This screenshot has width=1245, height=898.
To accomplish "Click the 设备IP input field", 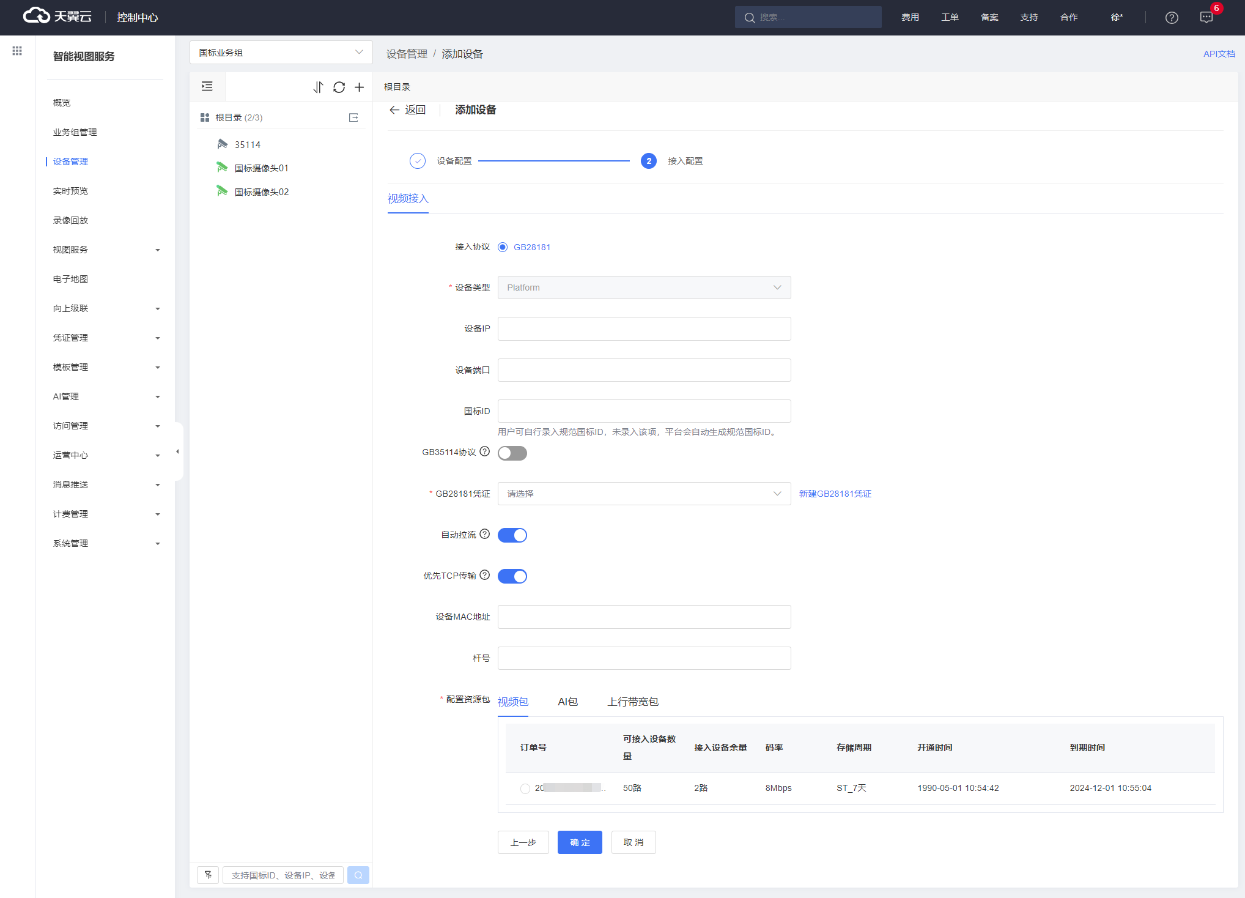I will pos(644,328).
